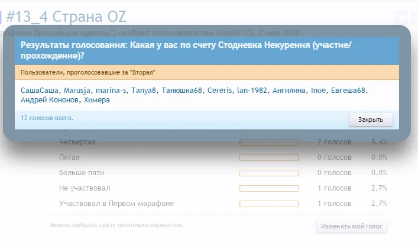Click the result bar for Пятая
Screen dimensions: 418x245
tap(268, 158)
